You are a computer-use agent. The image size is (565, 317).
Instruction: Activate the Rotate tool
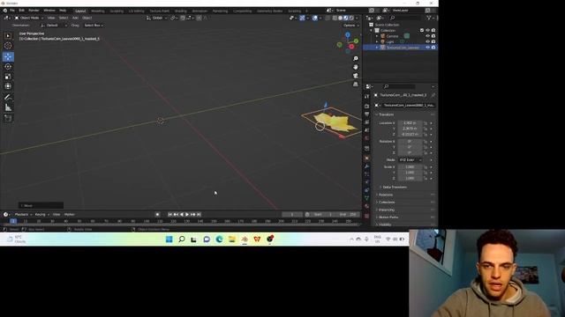pyautogui.click(x=8, y=67)
